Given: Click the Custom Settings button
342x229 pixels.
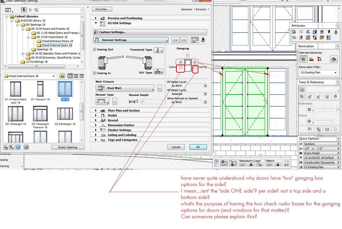Looking at the screenshot, I should tap(150, 32).
